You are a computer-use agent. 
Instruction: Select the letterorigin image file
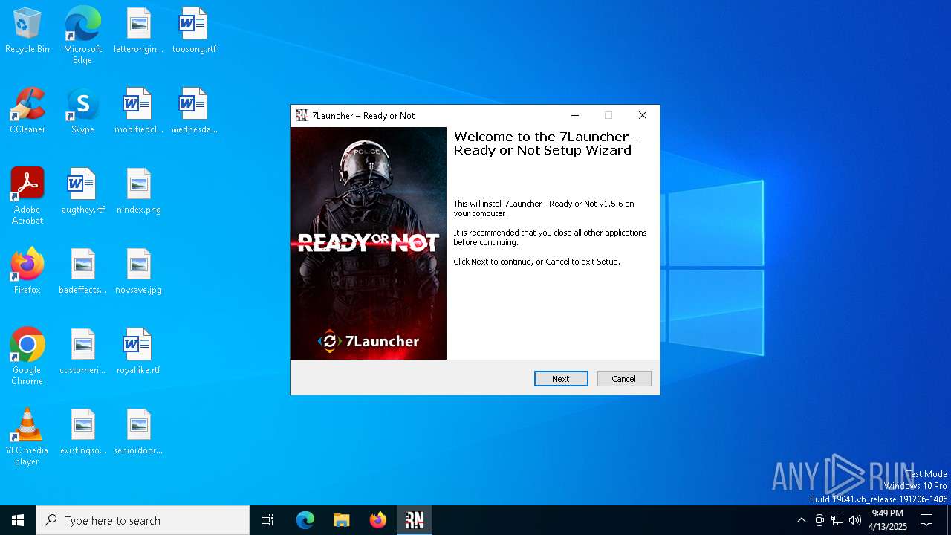[x=138, y=31]
